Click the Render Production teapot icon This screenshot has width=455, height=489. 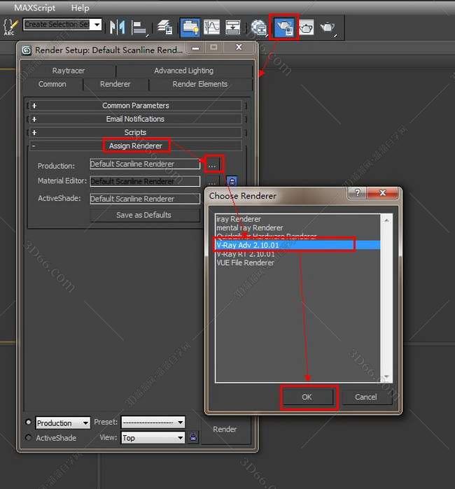(328, 27)
